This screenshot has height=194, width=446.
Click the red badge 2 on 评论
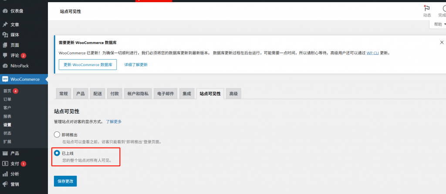pos(24,55)
